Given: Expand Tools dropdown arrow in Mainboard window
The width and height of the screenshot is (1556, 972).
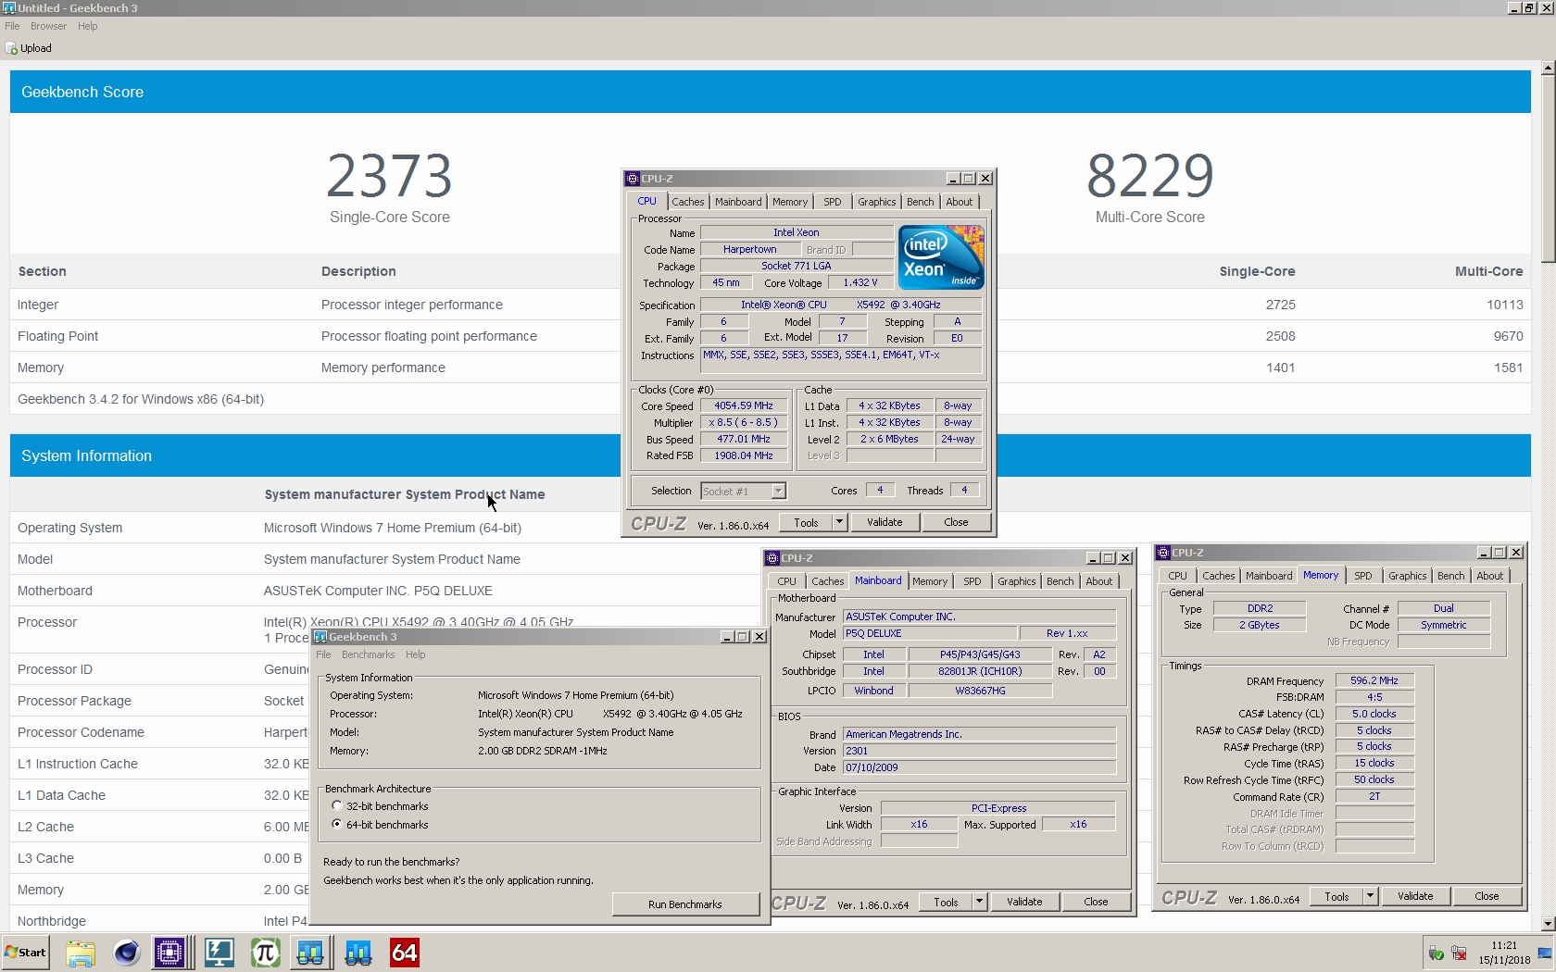Looking at the screenshot, I should [979, 902].
